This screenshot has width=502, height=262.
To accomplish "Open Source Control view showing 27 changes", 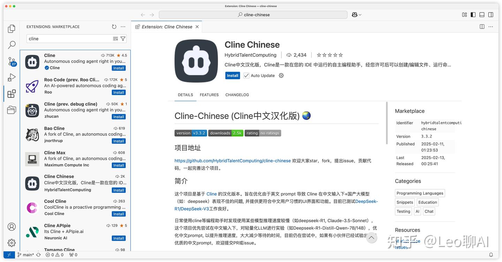I will [x=12, y=61].
